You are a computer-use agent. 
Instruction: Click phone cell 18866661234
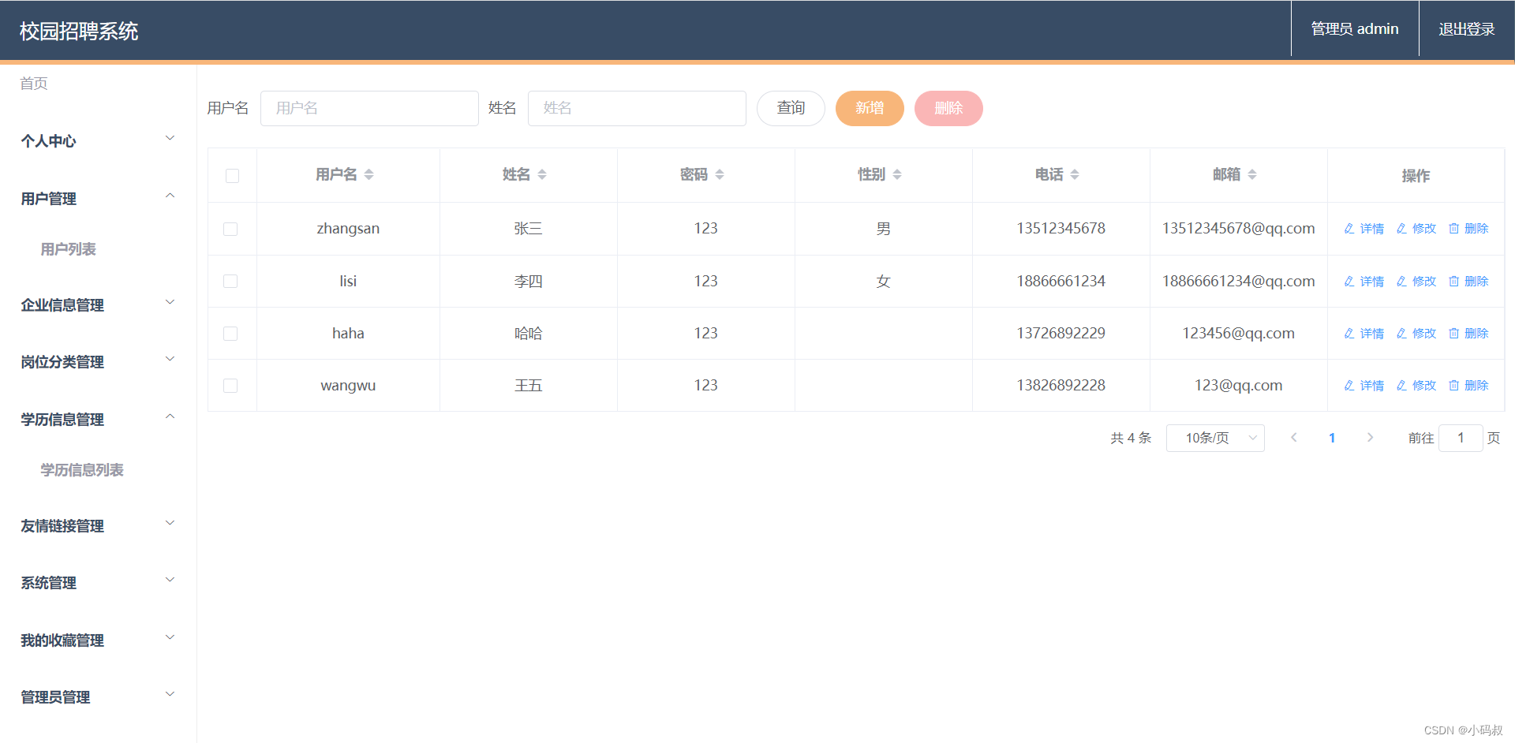pyautogui.click(x=1060, y=282)
